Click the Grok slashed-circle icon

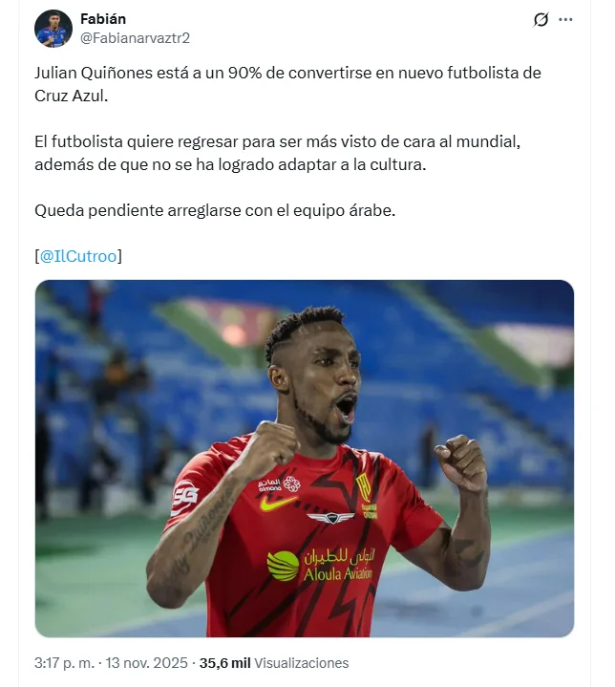pos(541,20)
